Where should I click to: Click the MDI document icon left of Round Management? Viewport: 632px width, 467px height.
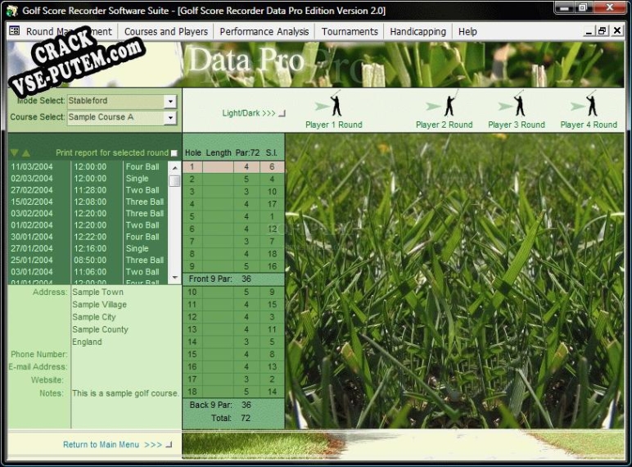tap(15, 30)
